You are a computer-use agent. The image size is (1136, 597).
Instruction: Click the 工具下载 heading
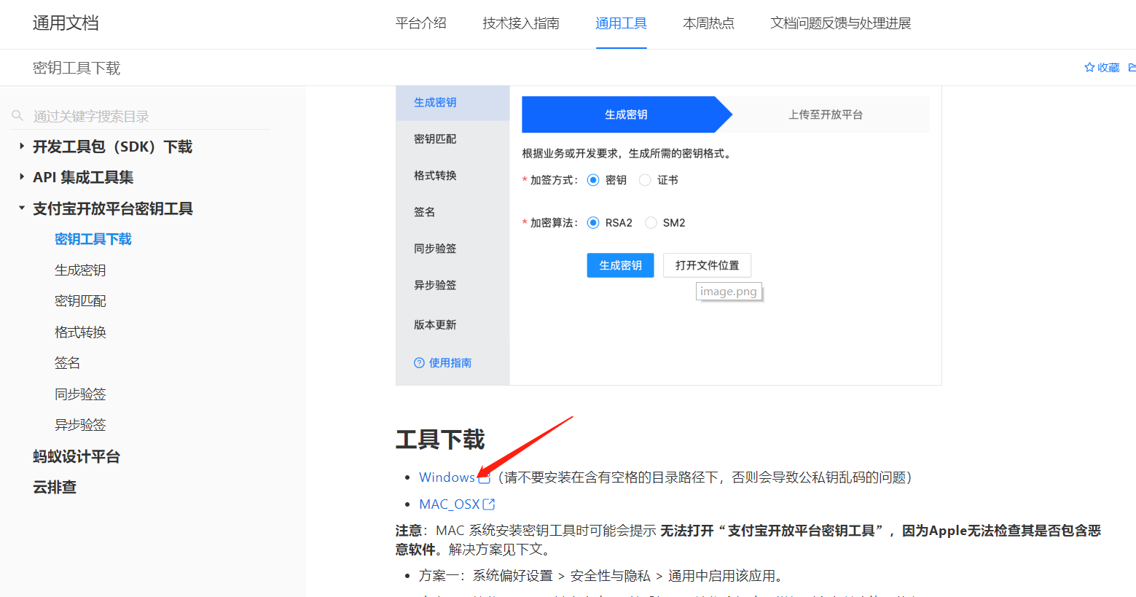pos(440,440)
